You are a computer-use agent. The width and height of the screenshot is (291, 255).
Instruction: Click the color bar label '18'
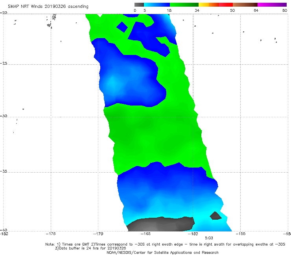pos(169,10)
